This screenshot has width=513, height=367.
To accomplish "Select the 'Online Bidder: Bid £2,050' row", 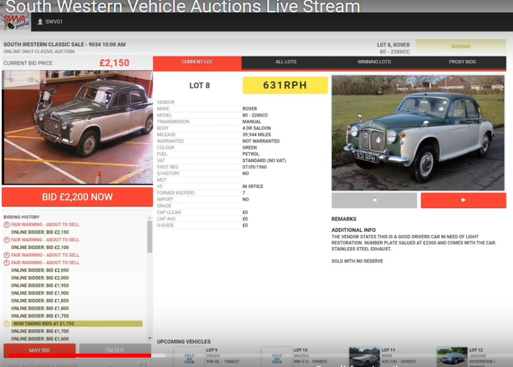I will tap(40, 271).
